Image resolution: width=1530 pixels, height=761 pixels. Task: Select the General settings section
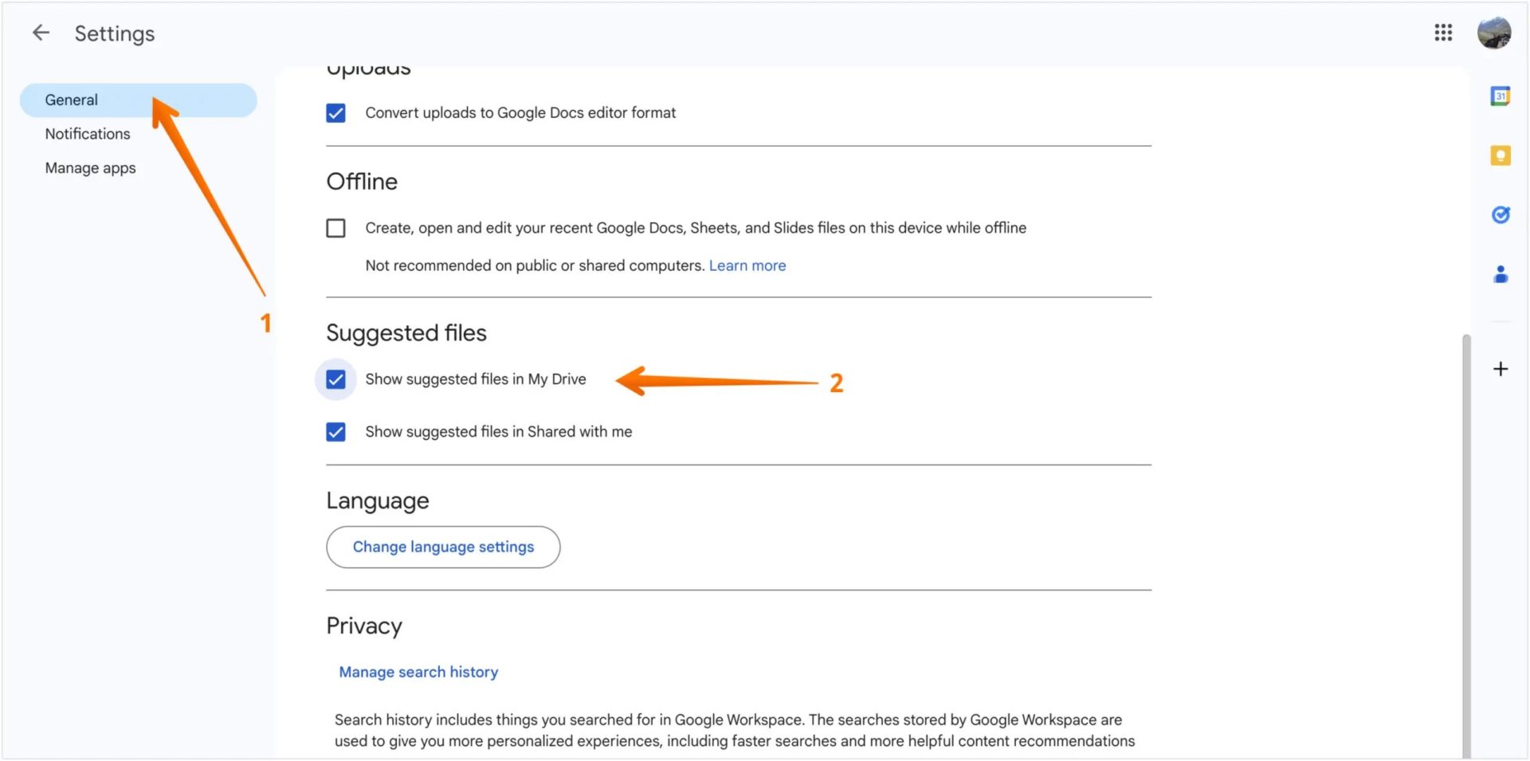click(72, 100)
